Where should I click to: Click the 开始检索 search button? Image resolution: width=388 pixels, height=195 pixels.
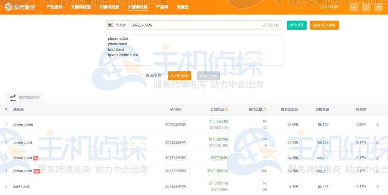click(x=179, y=76)
